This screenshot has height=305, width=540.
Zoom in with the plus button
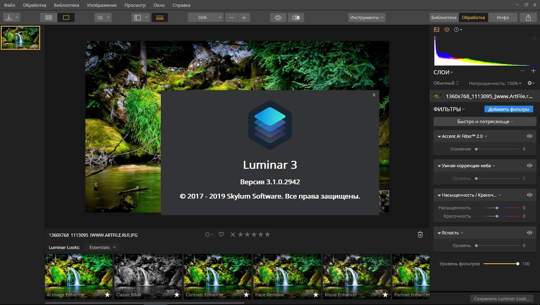click(244, 17)
